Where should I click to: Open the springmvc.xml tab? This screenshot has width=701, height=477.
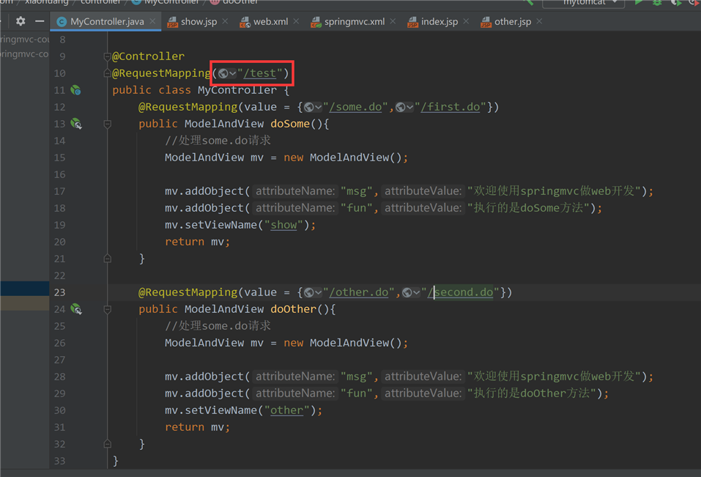tap(355, 21)
